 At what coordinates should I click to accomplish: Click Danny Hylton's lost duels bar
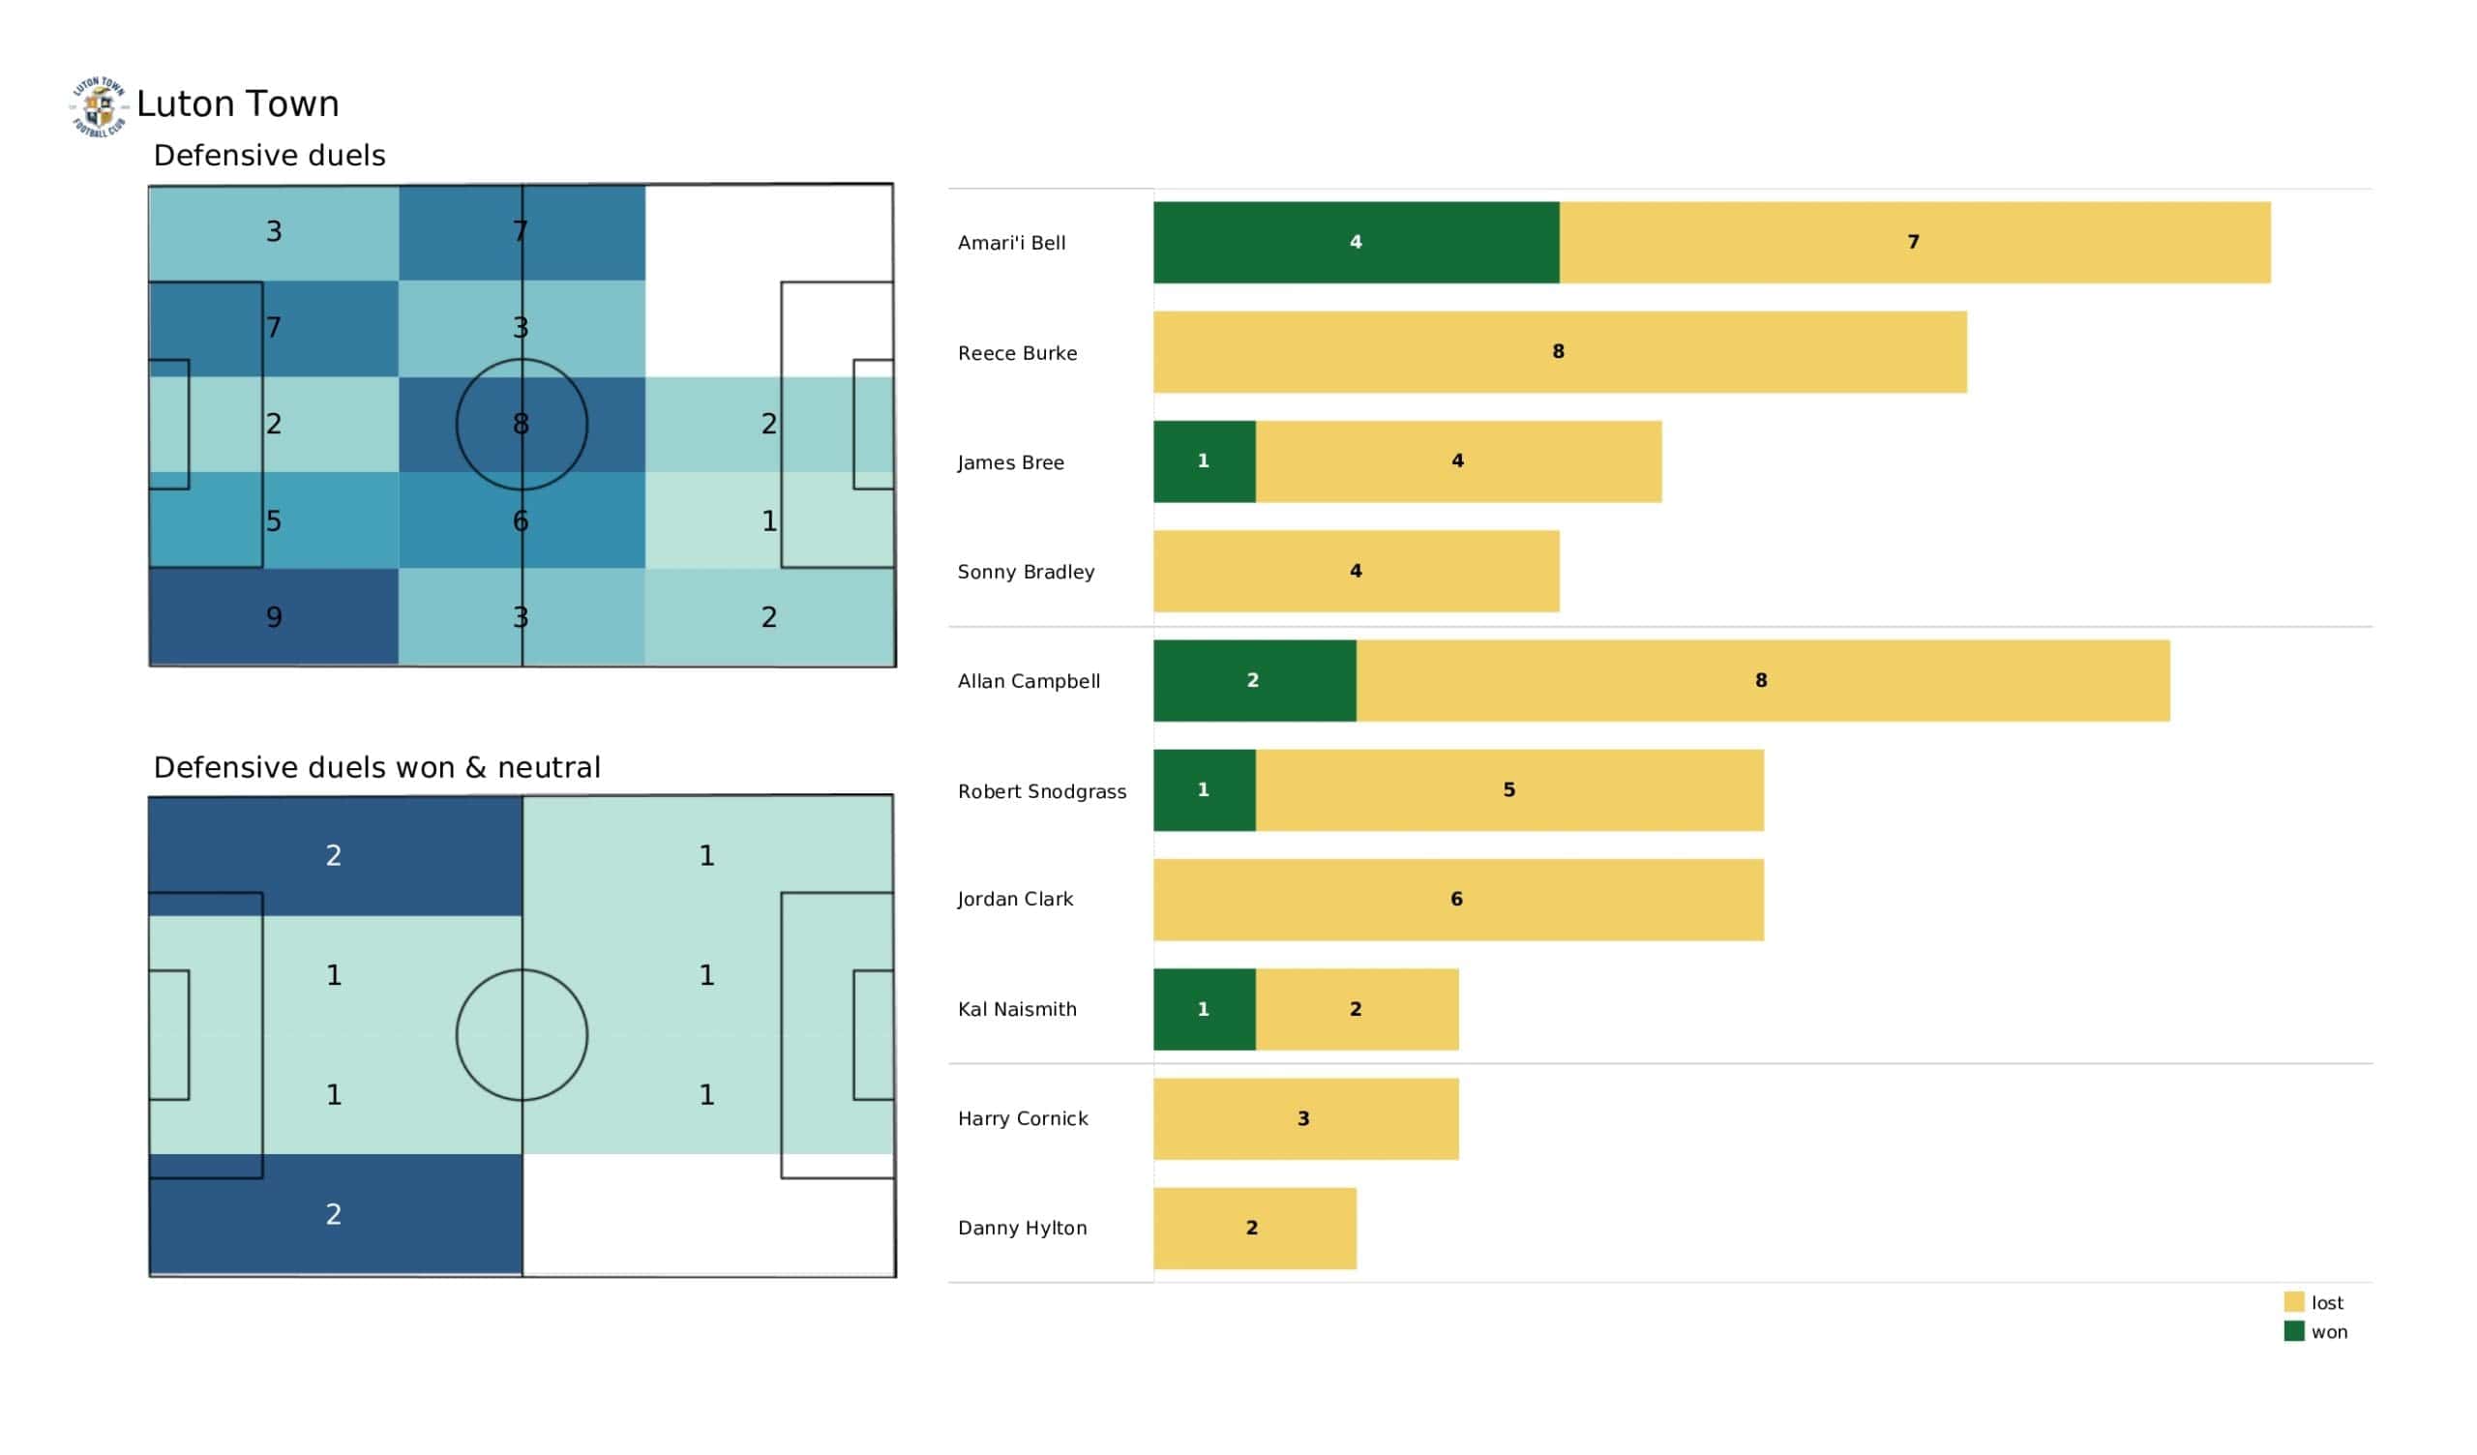(x=1255, y=1229)
